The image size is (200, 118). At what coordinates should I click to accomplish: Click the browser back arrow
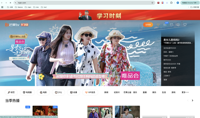coord(2,3)
